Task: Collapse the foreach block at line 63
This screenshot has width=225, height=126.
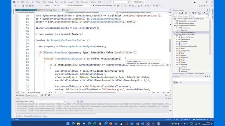Action: [34, 59]
